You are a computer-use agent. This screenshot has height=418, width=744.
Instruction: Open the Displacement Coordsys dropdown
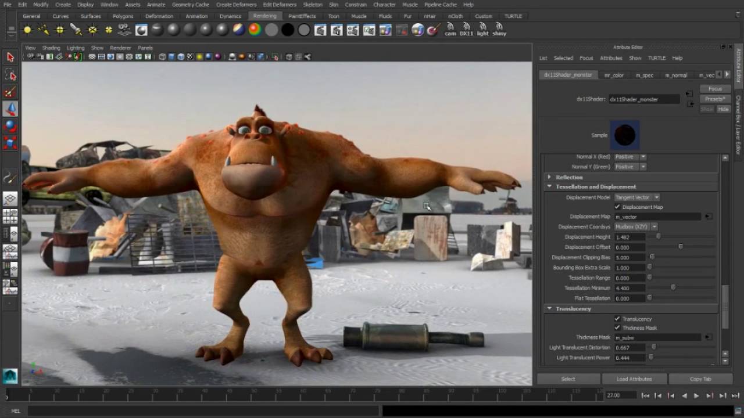click(636, 227)
